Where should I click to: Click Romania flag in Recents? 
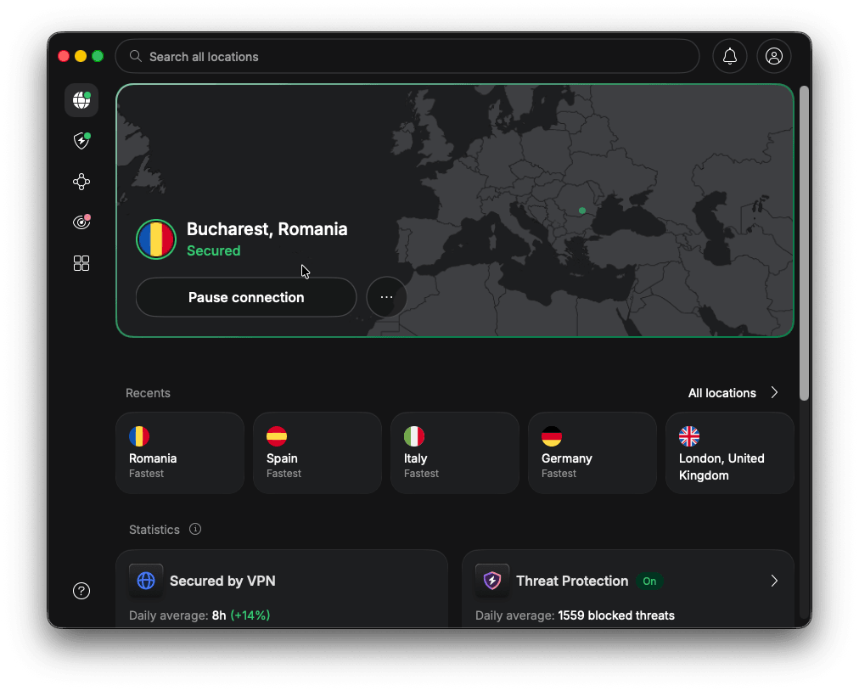tap(139, 436)
